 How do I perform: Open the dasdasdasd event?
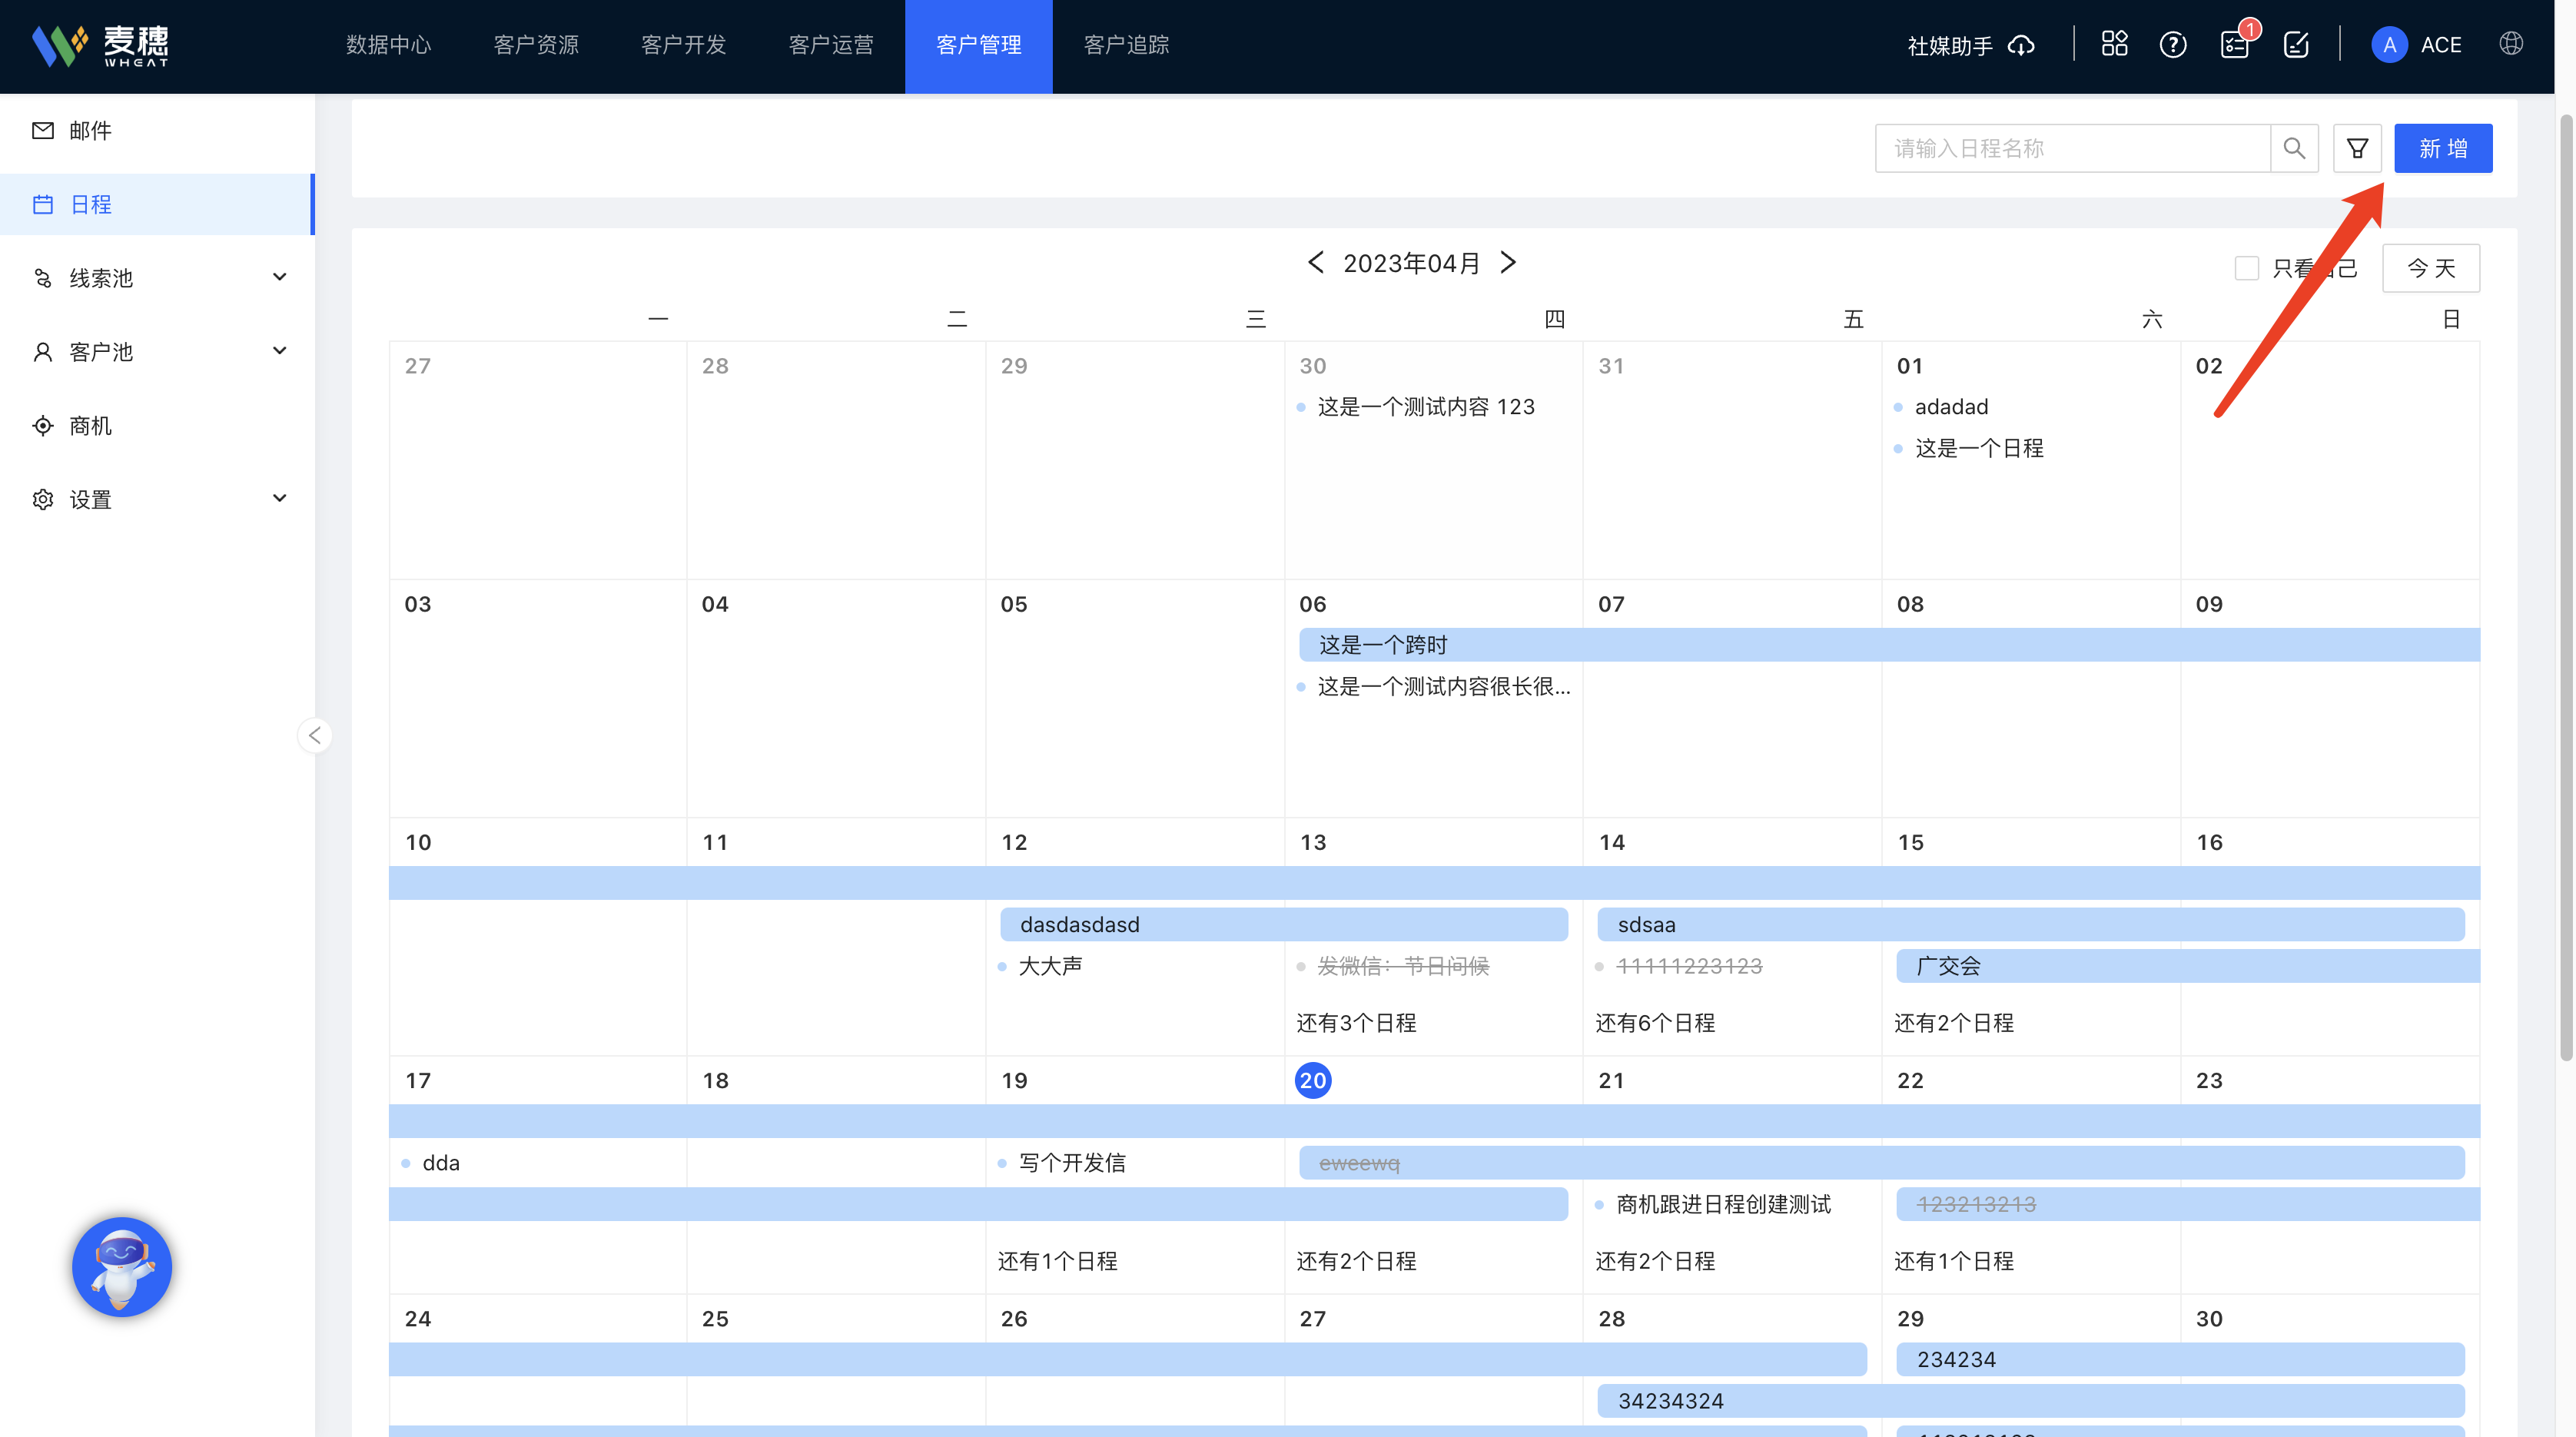coord(1283,924)
